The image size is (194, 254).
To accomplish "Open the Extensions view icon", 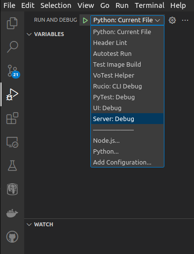I will [12, 118].
